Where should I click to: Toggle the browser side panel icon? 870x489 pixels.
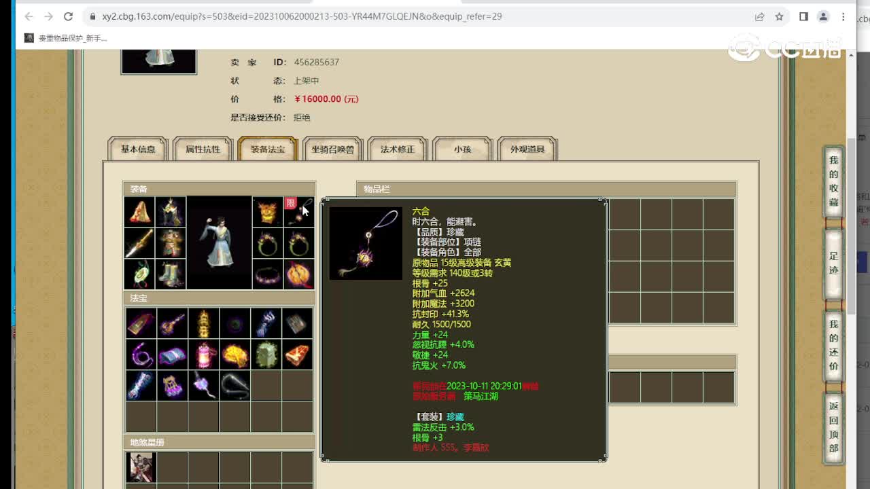click(803, 16)
